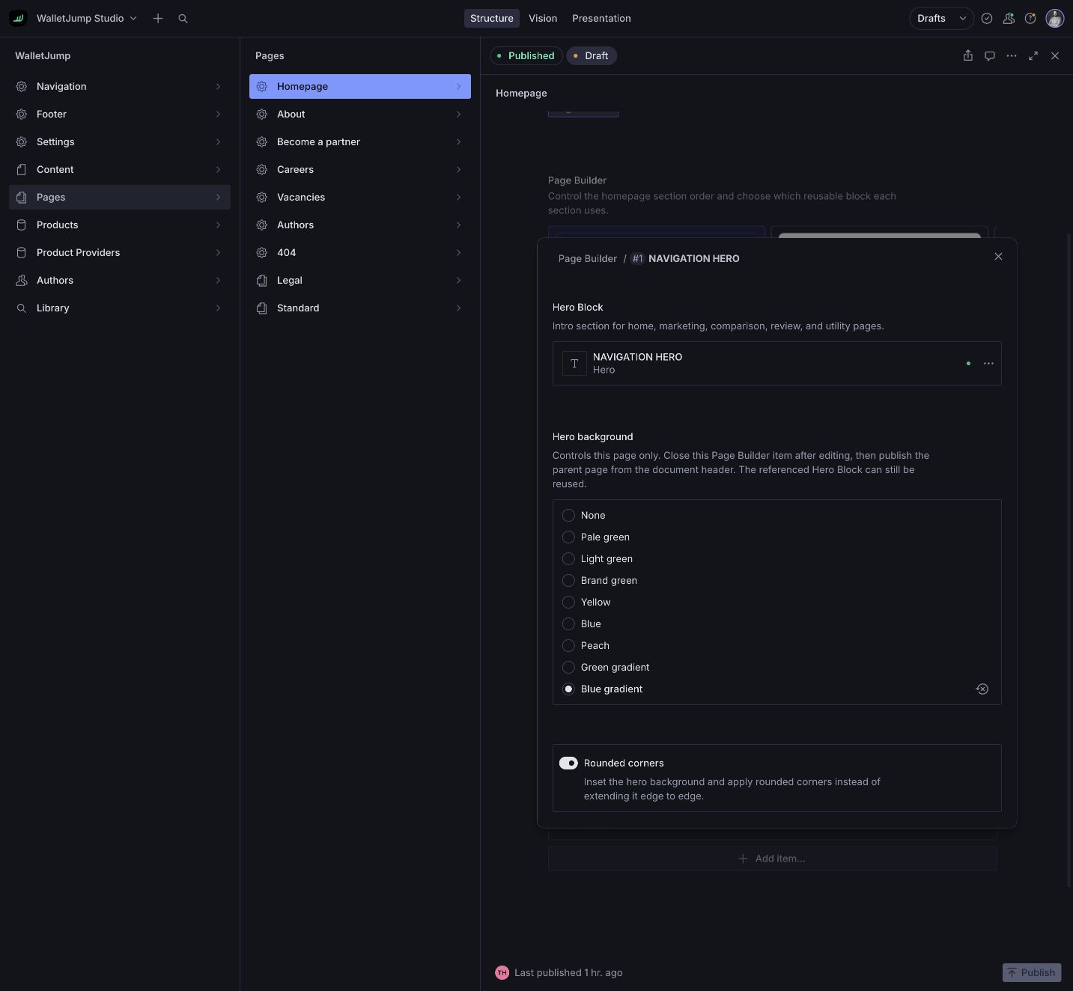Select the Yellow background option
Viewport: 1073px width, 991px height.
coord(568,602)
